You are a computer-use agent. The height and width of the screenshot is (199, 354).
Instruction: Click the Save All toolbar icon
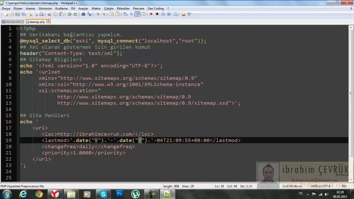coord(23,14)
